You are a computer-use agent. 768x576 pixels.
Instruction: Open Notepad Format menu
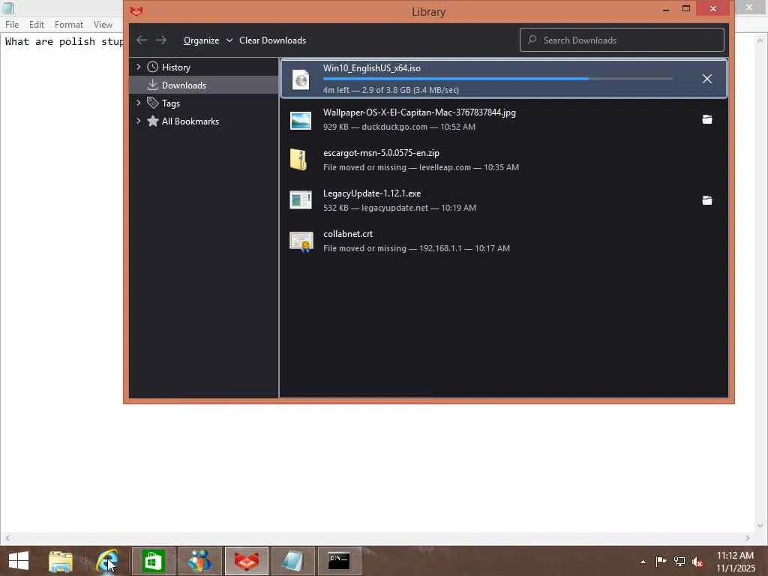[x=68, y=24]
